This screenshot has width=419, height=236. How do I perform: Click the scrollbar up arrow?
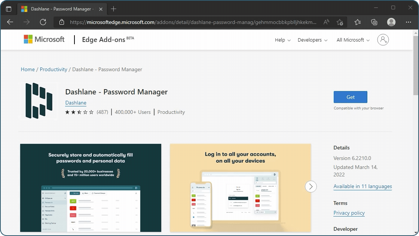pyautogui.click(x=416, y=33)
